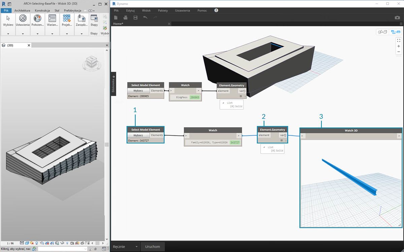
Task: Click the Dynamo Save icon
Action: coord(135,17)
